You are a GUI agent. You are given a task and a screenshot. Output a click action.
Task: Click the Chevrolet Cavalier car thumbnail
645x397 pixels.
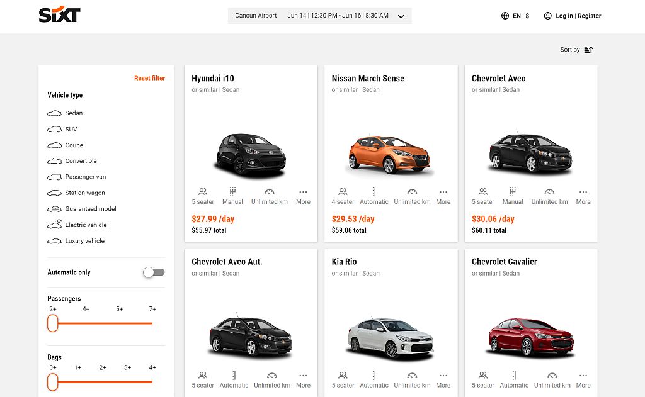tap(530, 336)
